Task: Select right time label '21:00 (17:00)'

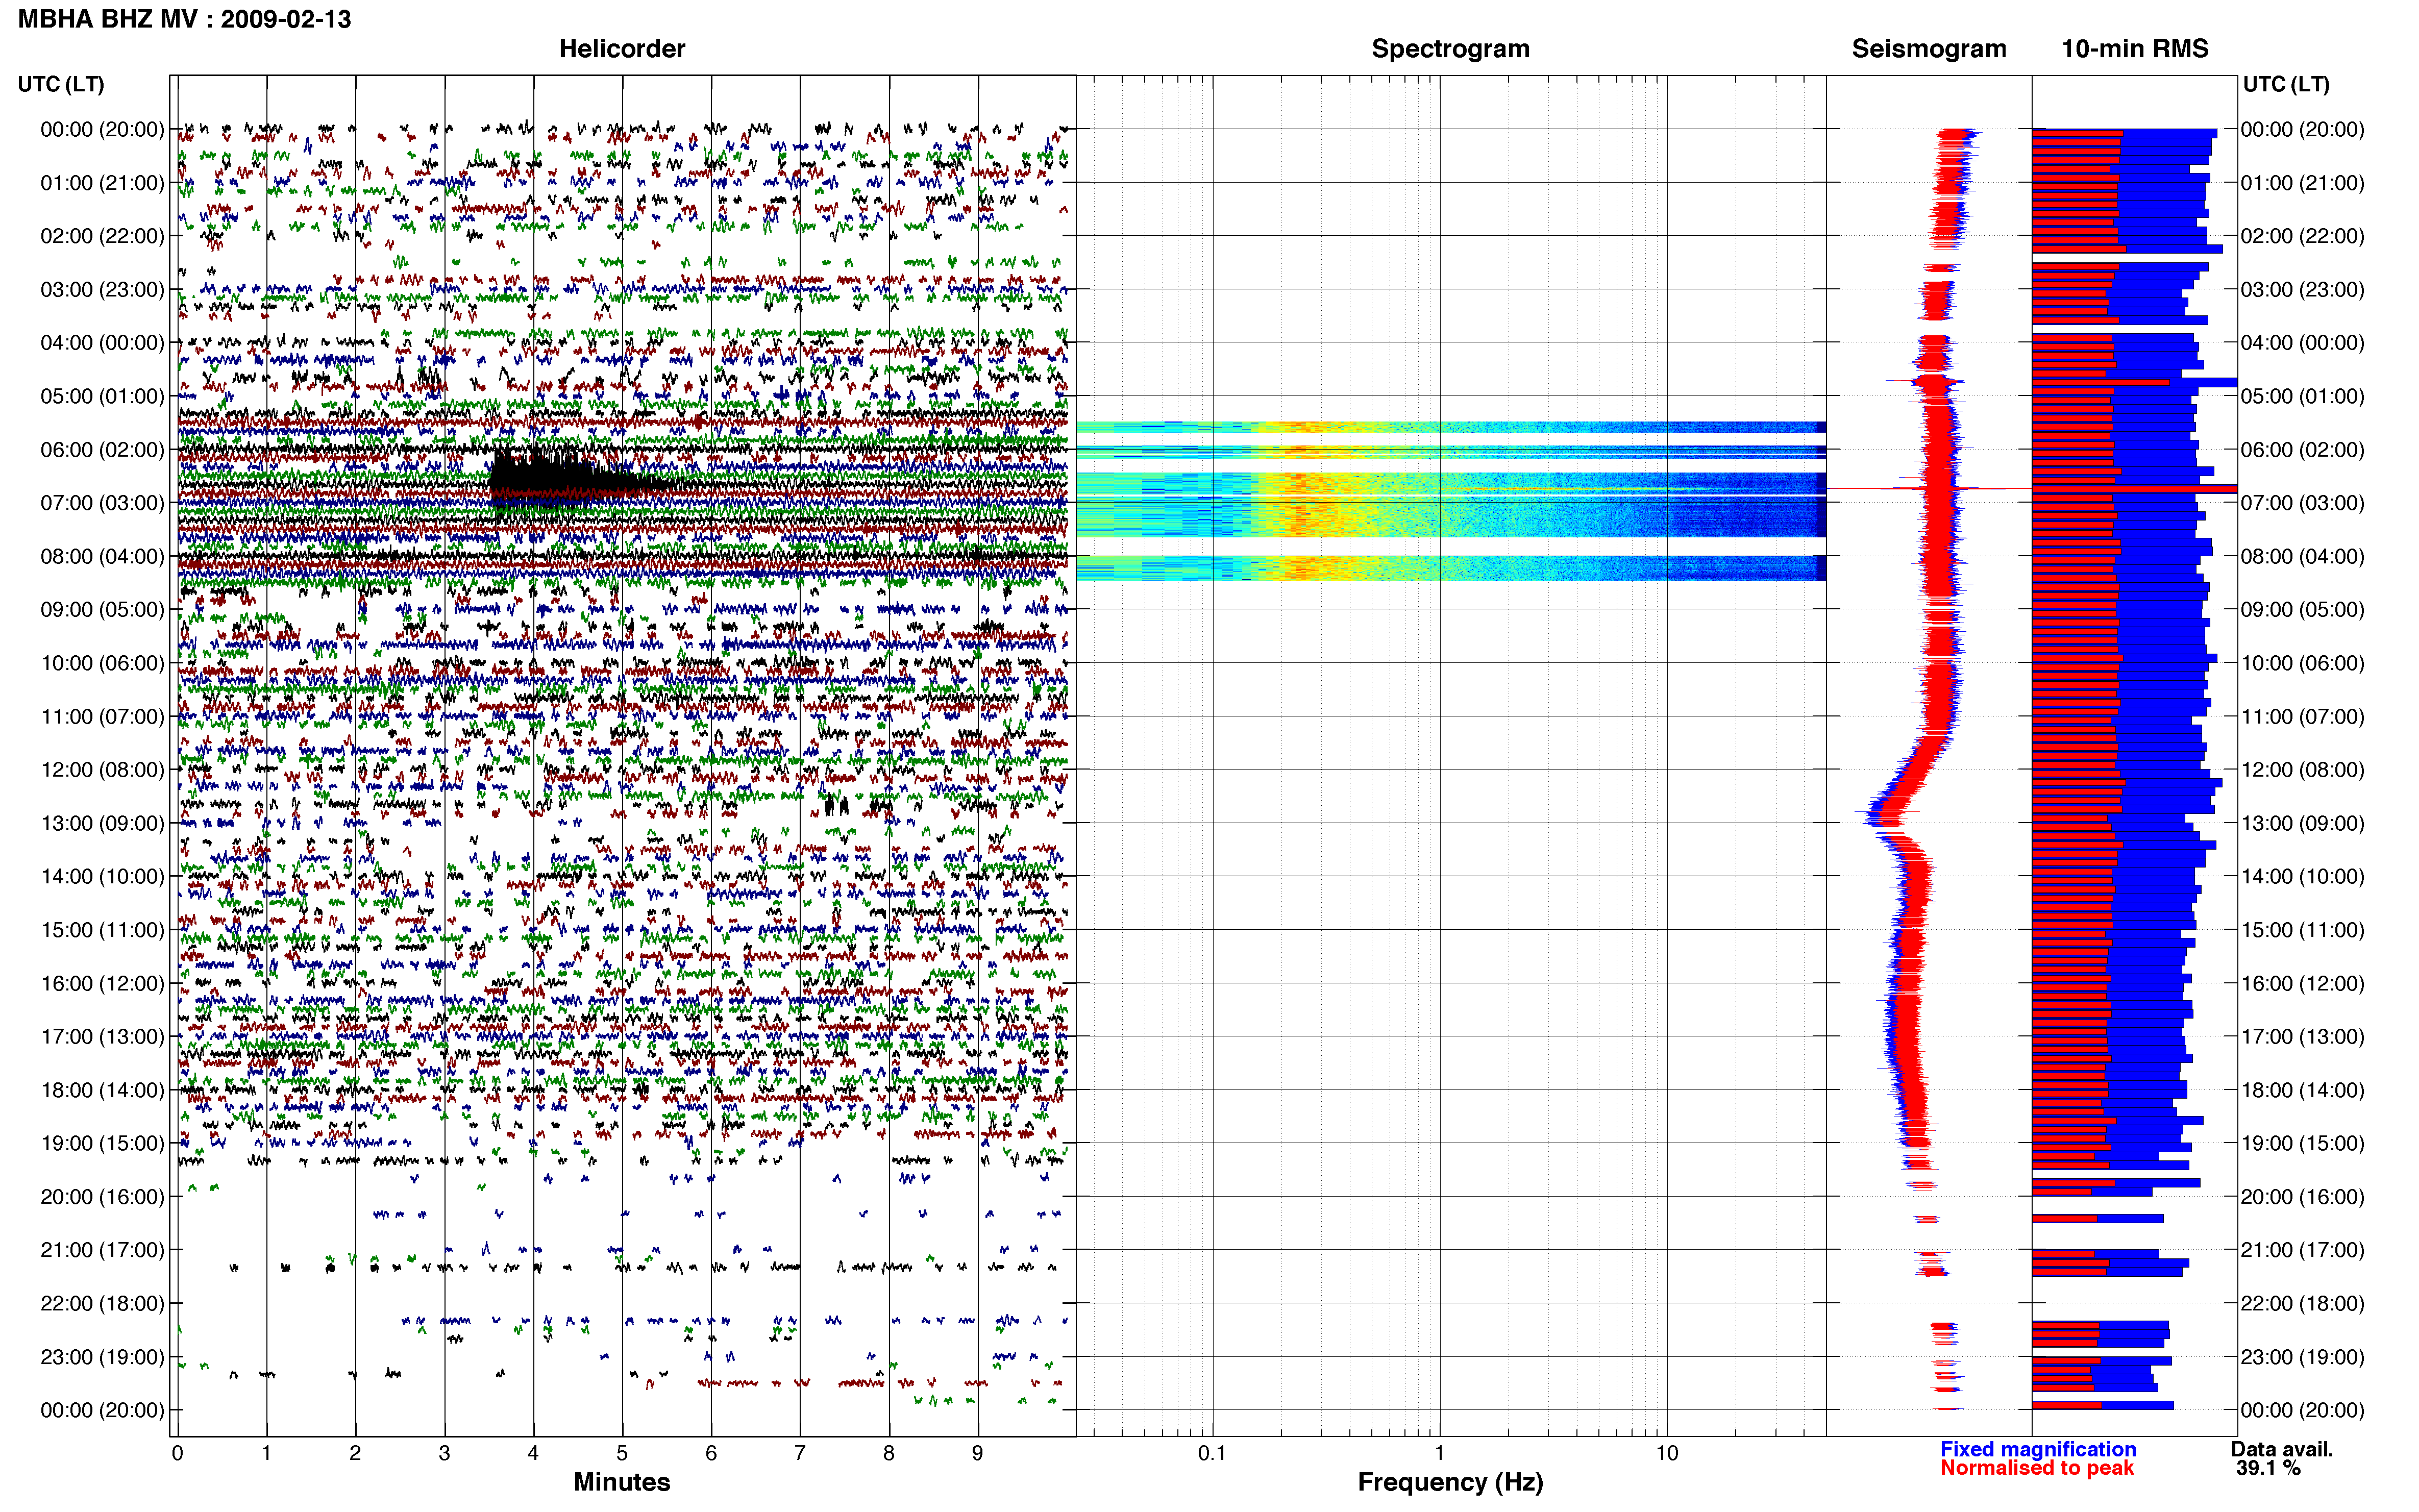Action: [2302, 1250]
